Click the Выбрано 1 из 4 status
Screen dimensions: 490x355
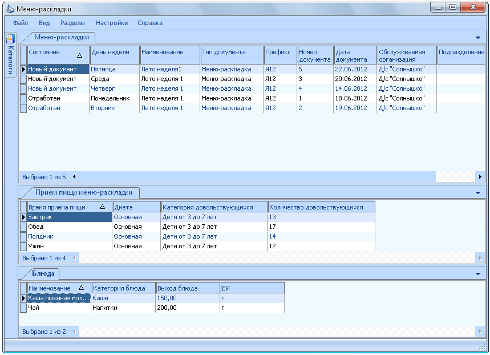pos(44,258)
